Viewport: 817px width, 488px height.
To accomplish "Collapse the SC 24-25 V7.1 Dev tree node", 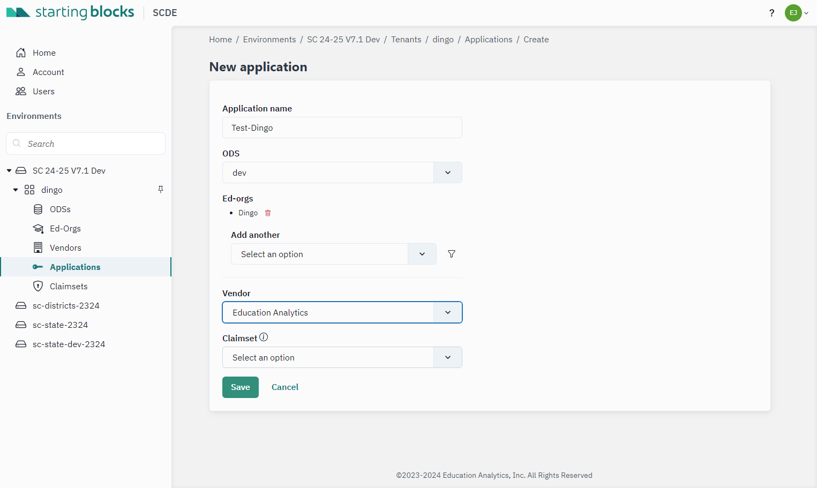I will click(x=9, y=170).
